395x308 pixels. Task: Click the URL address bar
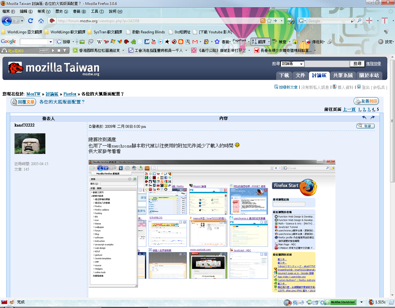pos(157,21)
